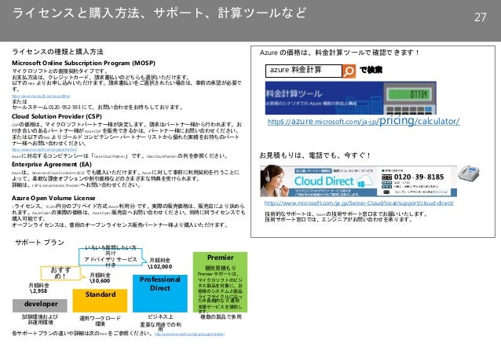501x347 pixels.
Task: Click the Windows logo in Cloud Direct banner
Action: coord(361,184)
